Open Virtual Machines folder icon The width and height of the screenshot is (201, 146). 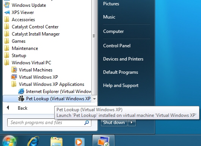click(14, 70)
